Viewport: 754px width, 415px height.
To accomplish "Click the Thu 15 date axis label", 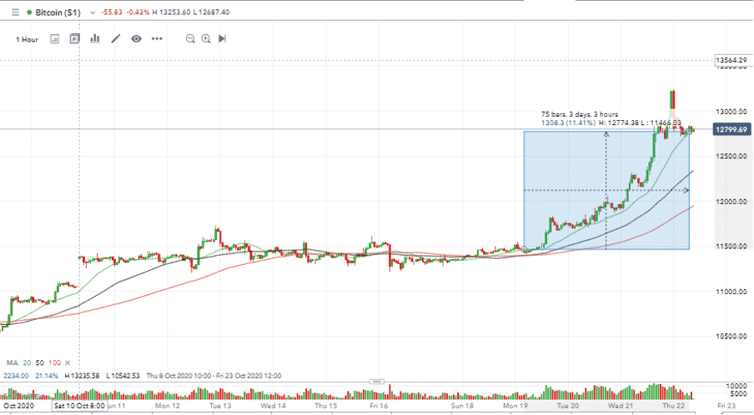I will [326, 406].
